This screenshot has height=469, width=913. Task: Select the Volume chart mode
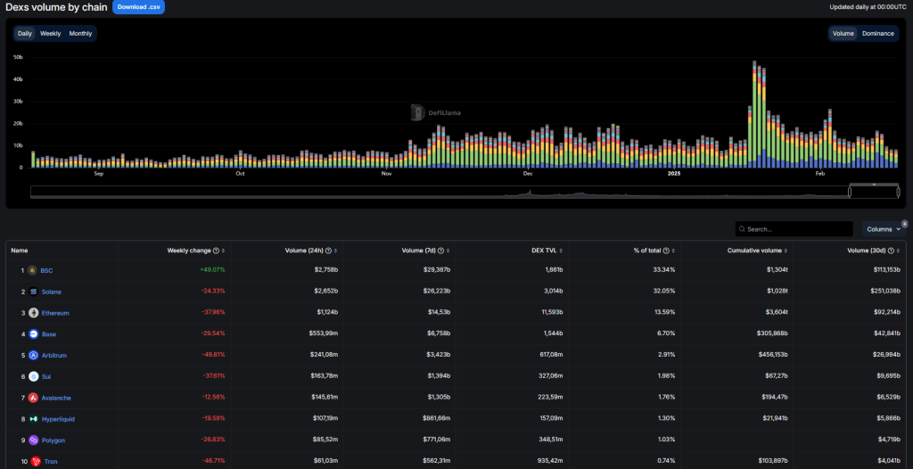843,33
